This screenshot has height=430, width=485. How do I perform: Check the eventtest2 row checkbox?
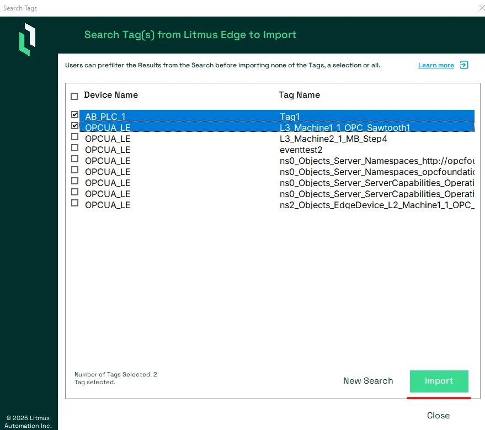pyautogui.click(x=74, y=147)
